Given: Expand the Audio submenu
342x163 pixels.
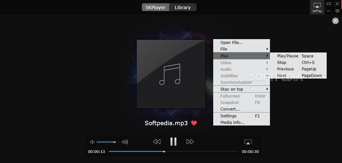Looking at the screenshot, I should [242, 69].
